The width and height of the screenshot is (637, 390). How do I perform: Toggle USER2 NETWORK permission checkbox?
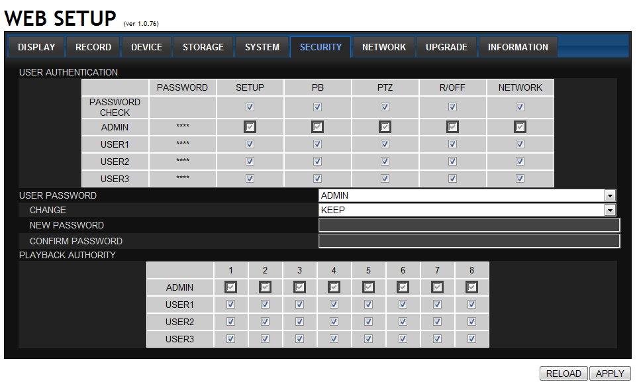tap(520, 162)
